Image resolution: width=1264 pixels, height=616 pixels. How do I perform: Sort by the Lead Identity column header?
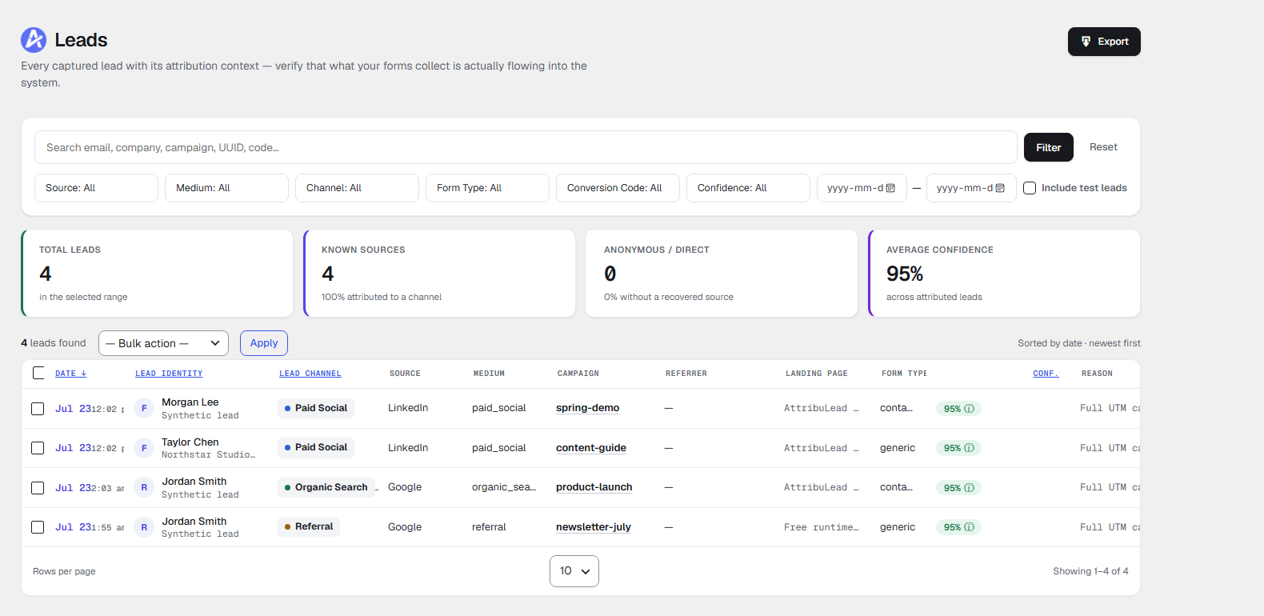(169, 374)
